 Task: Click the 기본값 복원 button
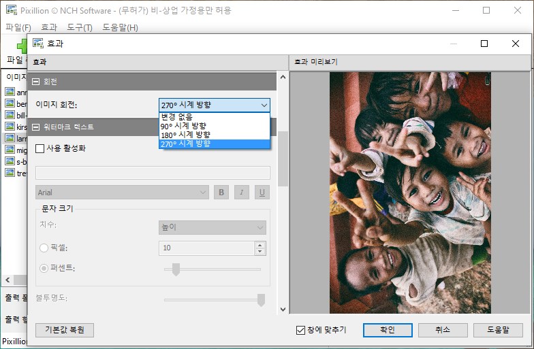click(65, 330)
